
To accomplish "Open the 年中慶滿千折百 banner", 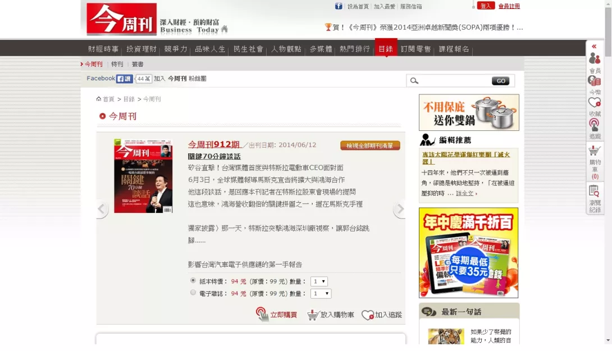I will pyautogui.click(x=468, y=253).
